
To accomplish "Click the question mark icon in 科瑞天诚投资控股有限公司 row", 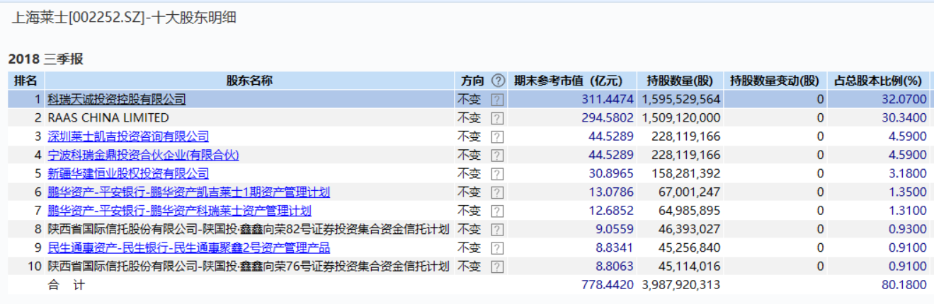I will pos(498,100).
